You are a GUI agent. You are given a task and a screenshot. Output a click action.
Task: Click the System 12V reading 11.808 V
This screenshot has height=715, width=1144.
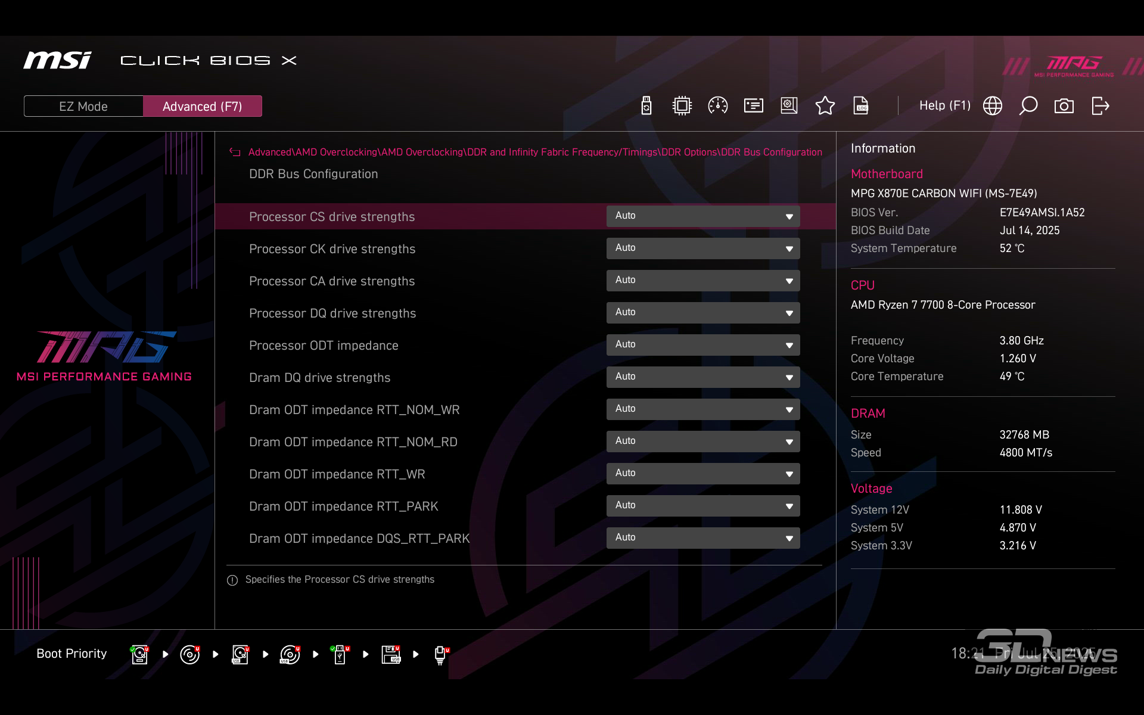click(1021, 510)
